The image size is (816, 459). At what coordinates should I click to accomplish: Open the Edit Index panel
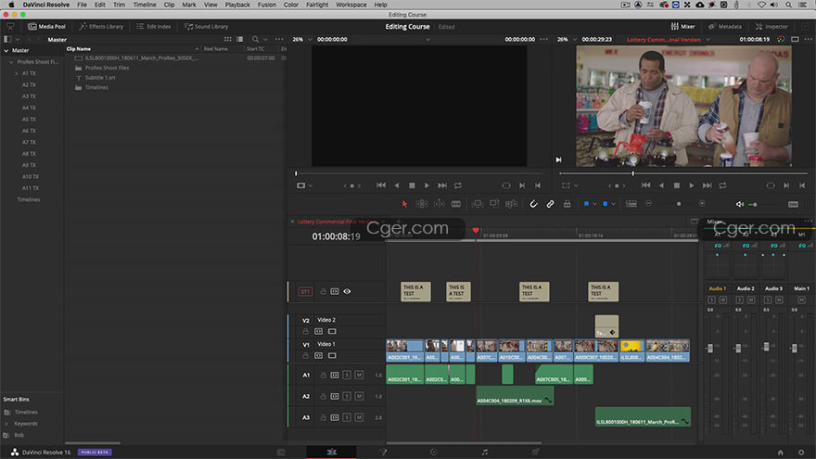154,26
